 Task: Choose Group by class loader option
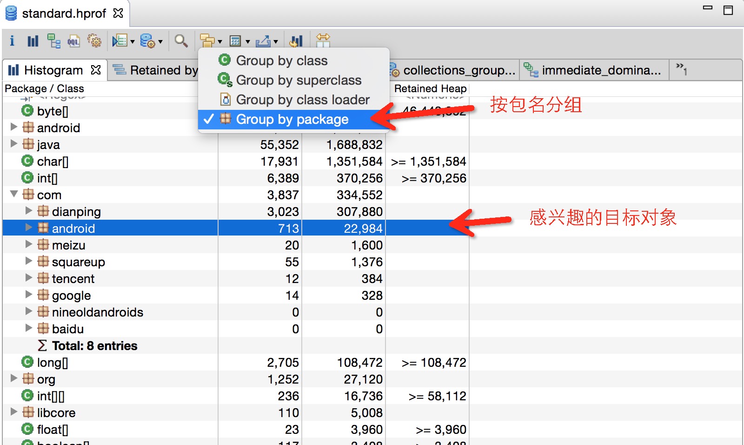303,100
